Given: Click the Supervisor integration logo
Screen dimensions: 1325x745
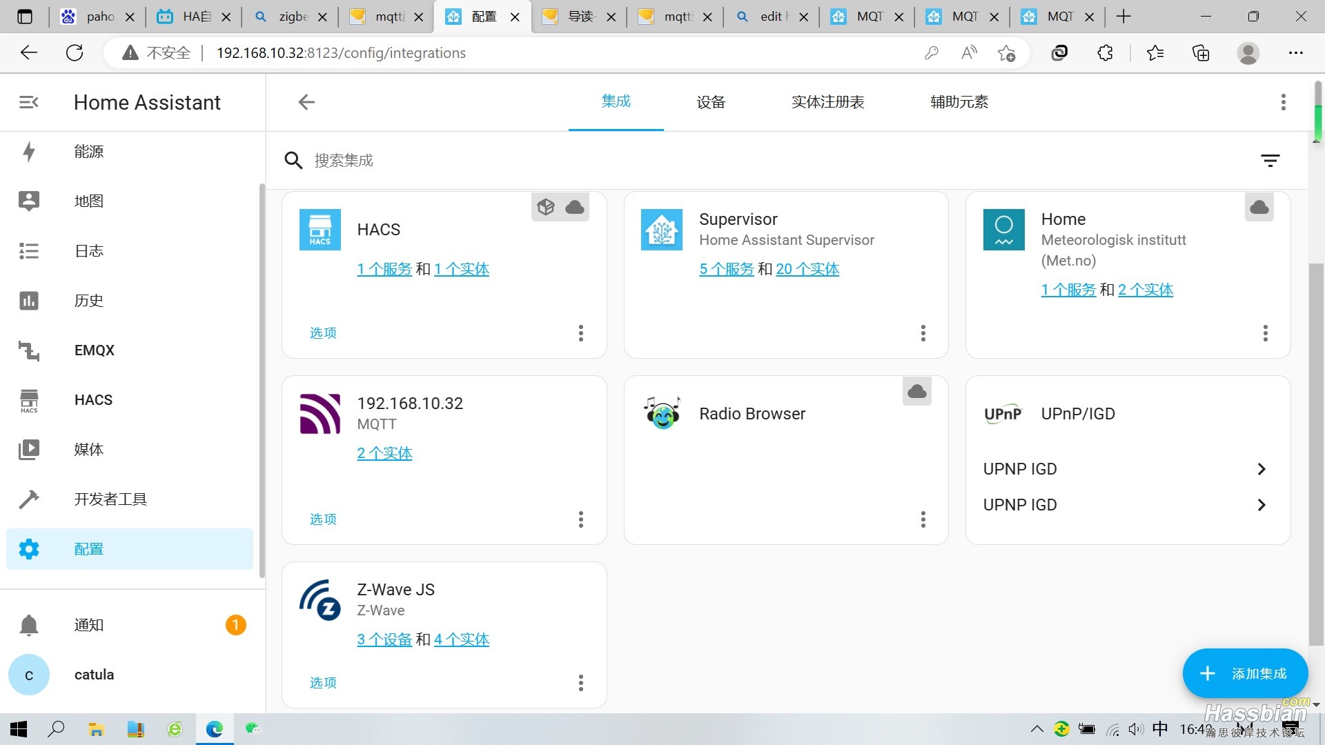Looking at the screenshot, I should [x=662, y=230].
